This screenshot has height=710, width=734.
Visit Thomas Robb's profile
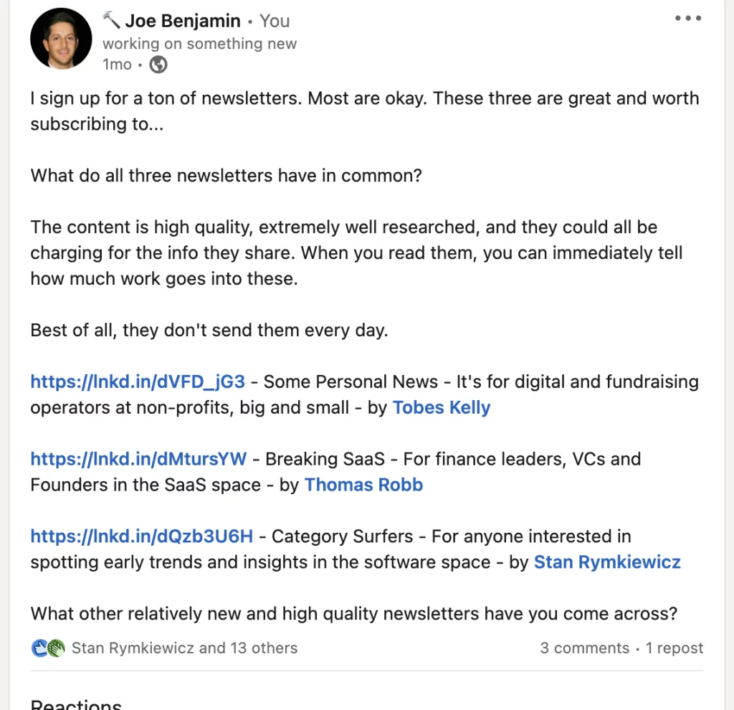point(363,485)
